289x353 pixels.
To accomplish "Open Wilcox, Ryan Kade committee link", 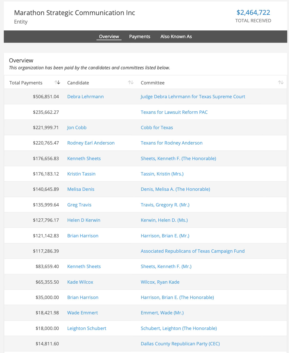I will pos(160,282).
